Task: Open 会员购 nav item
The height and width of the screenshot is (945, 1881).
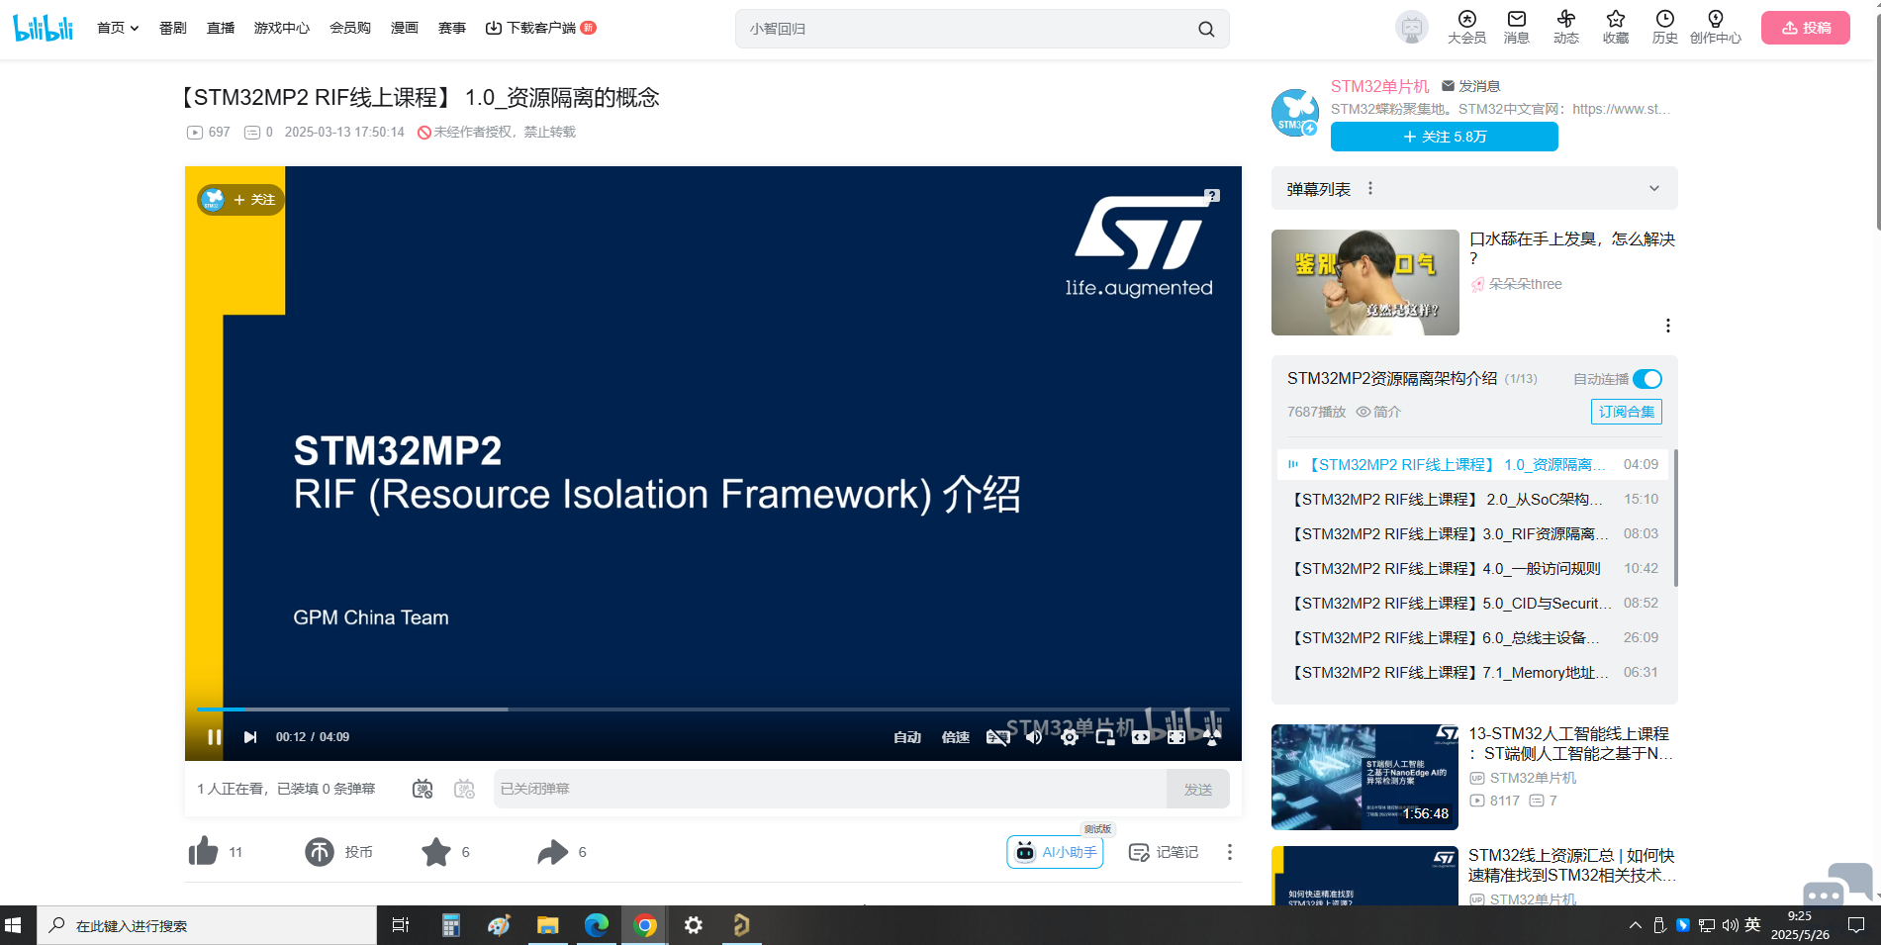Action: click(350, 28)
